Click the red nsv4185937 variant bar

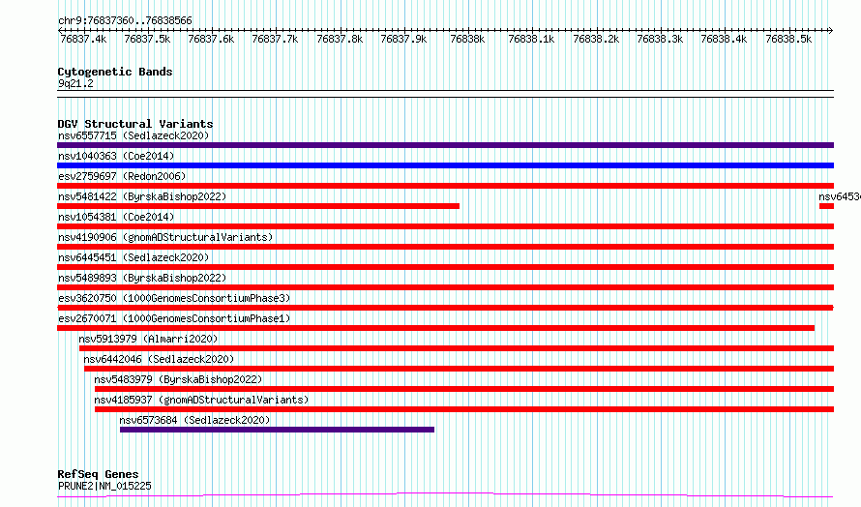pos(464,409)
